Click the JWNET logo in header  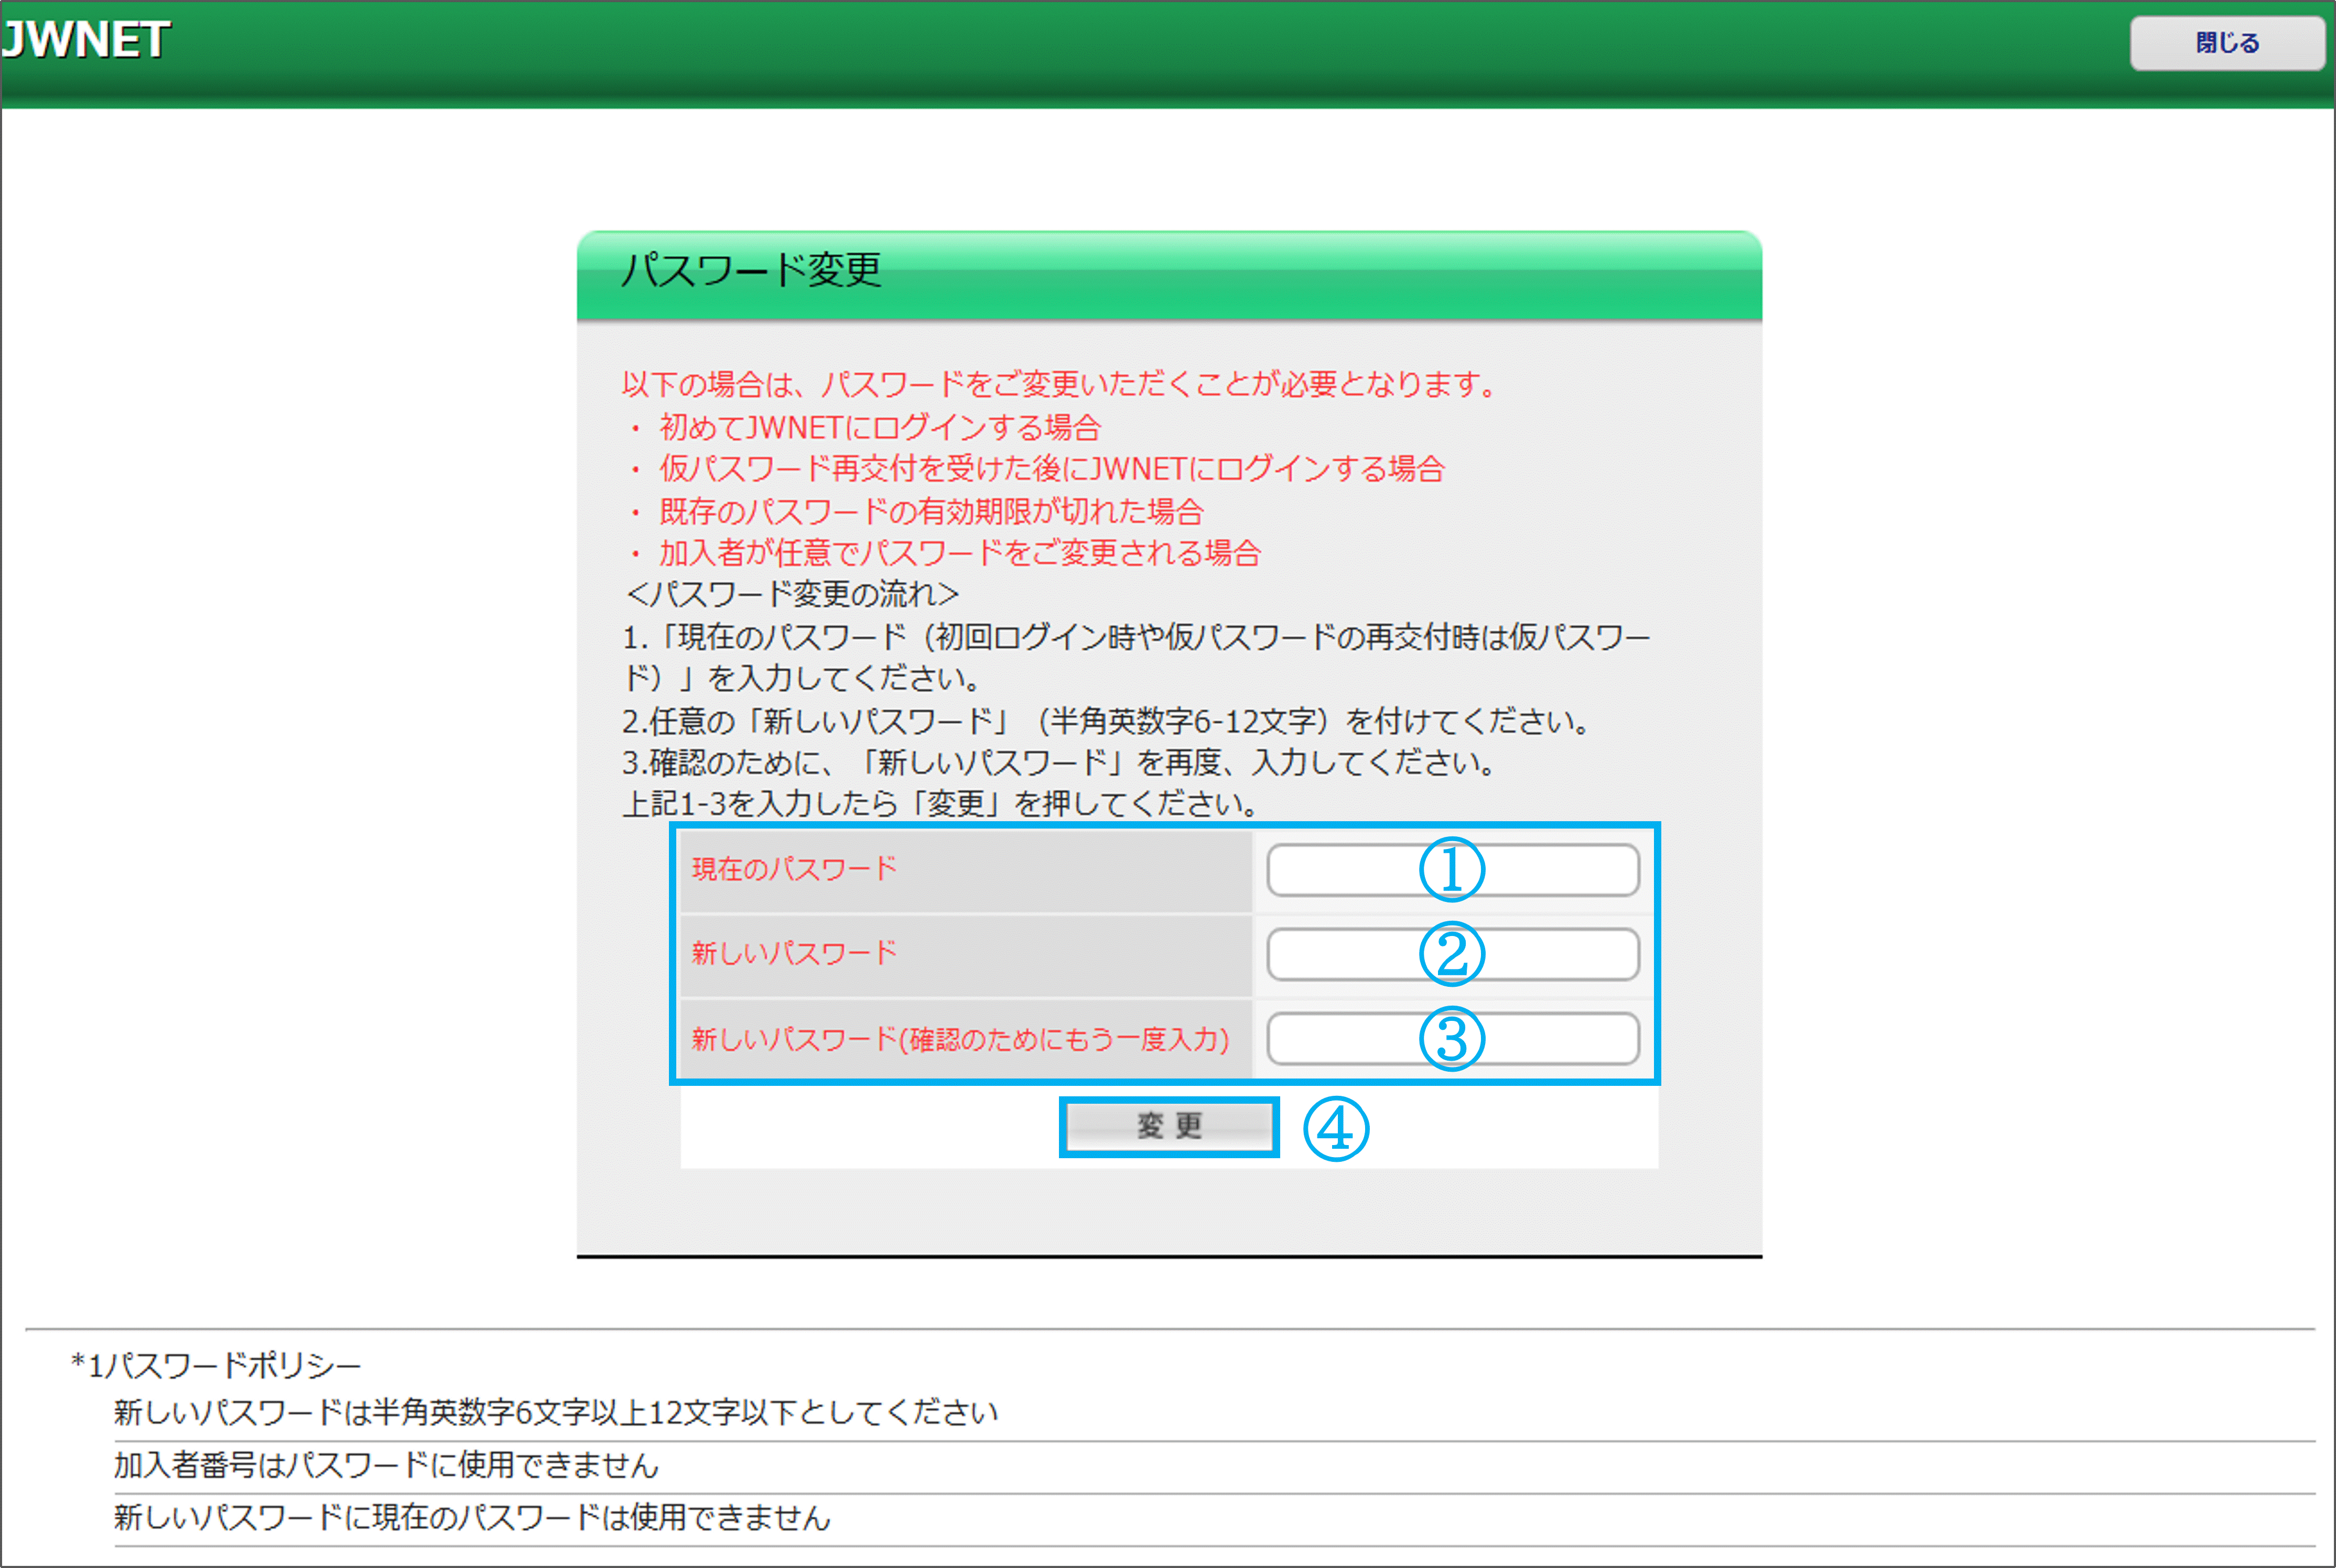click(x=86, y=40)
